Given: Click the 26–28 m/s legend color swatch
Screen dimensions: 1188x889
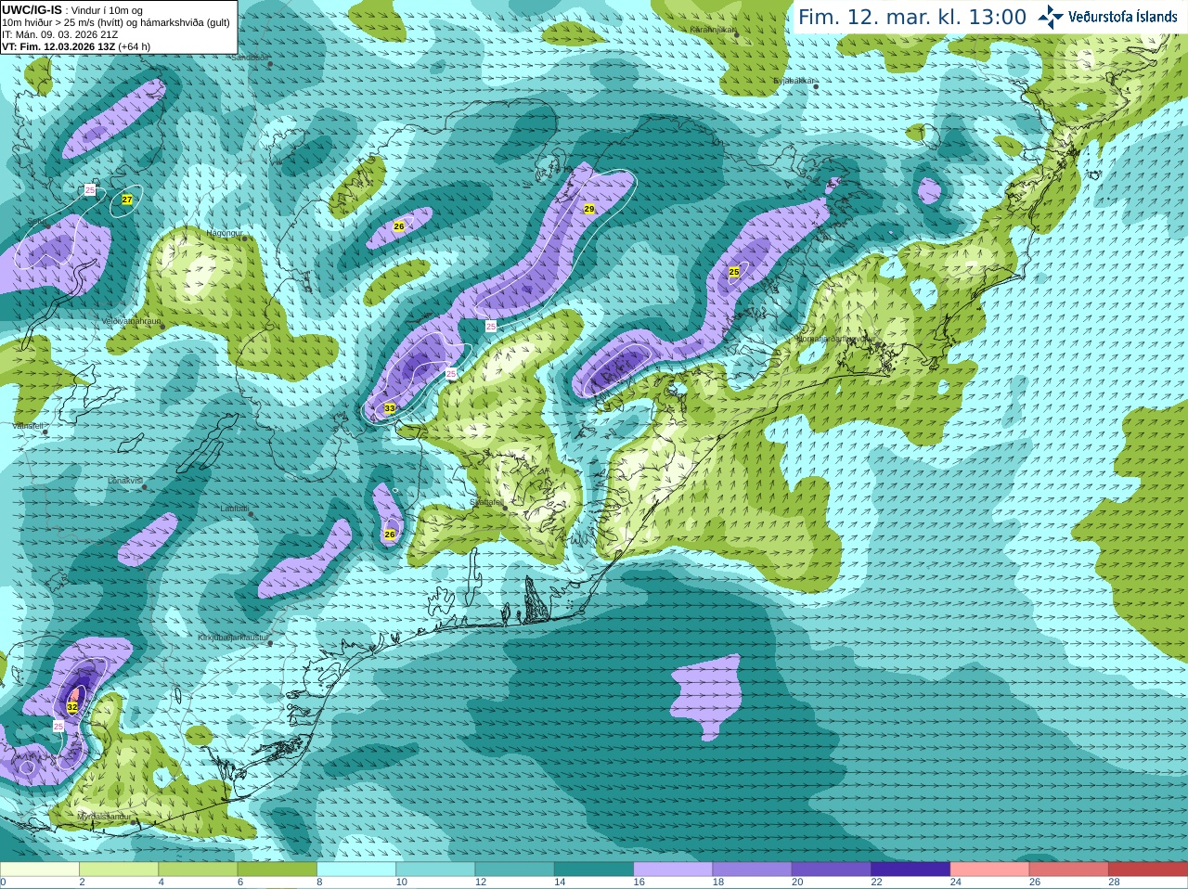Looking at the screenshot, I should (x=1069, y=869).
